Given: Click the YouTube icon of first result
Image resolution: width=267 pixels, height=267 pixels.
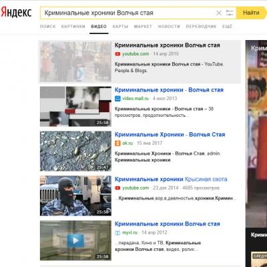Looking at the screenshot, I should point(117,54).
